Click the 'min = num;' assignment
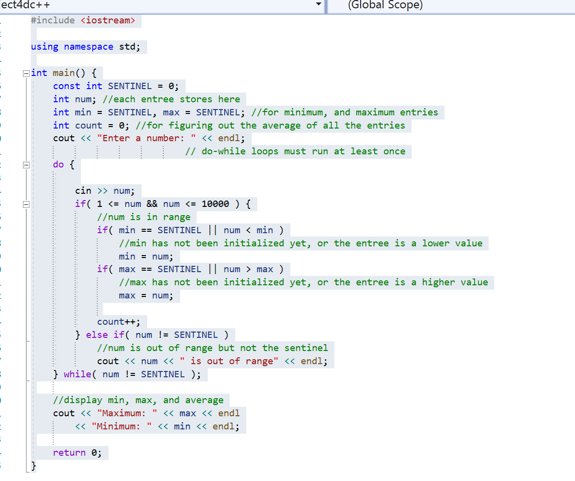The image size is (575, 481). (x=146, y=257)
